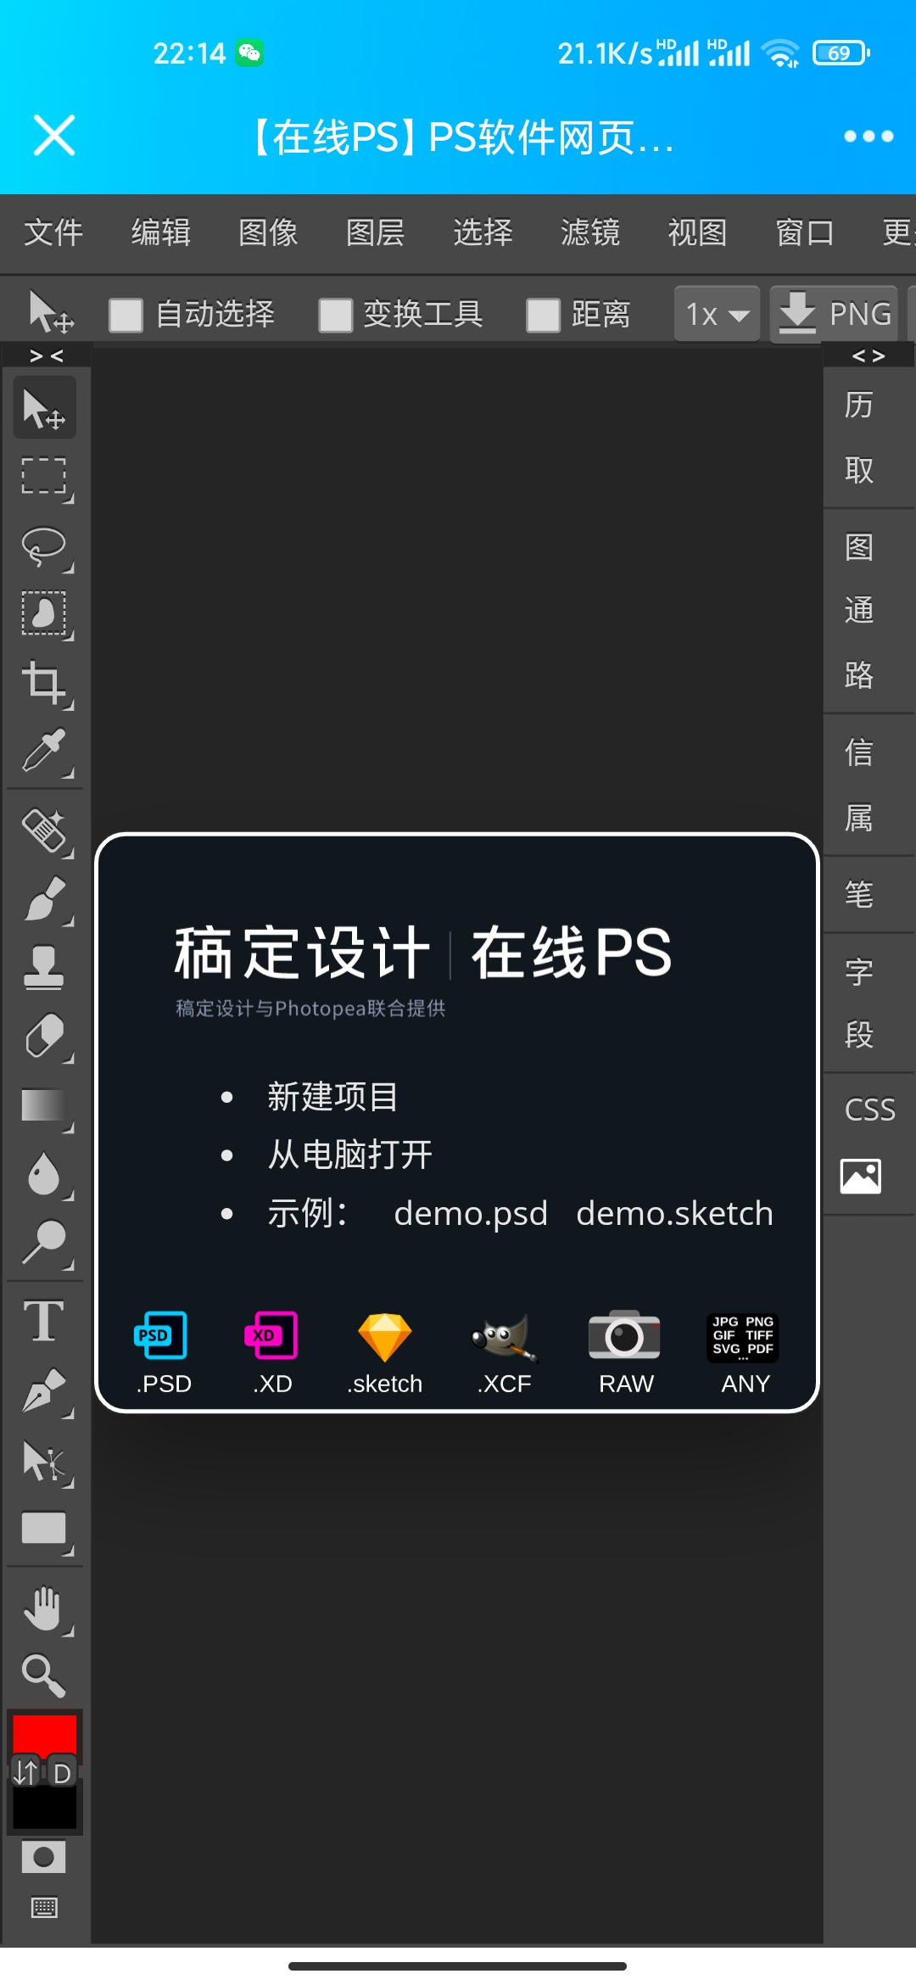The image size is (916, 1985).
Task: Close the web page with X
Action: point(54,136)
